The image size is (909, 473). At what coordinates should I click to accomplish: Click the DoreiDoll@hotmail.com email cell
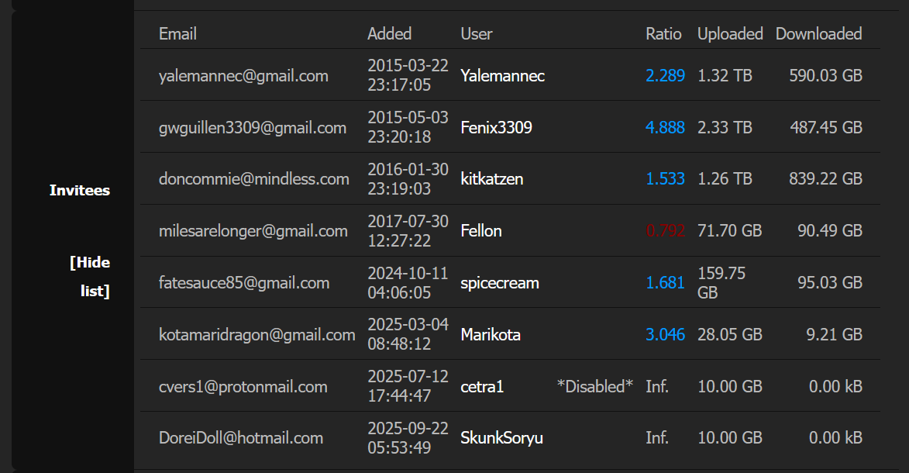pyautogui.click(x=240, y=438)
